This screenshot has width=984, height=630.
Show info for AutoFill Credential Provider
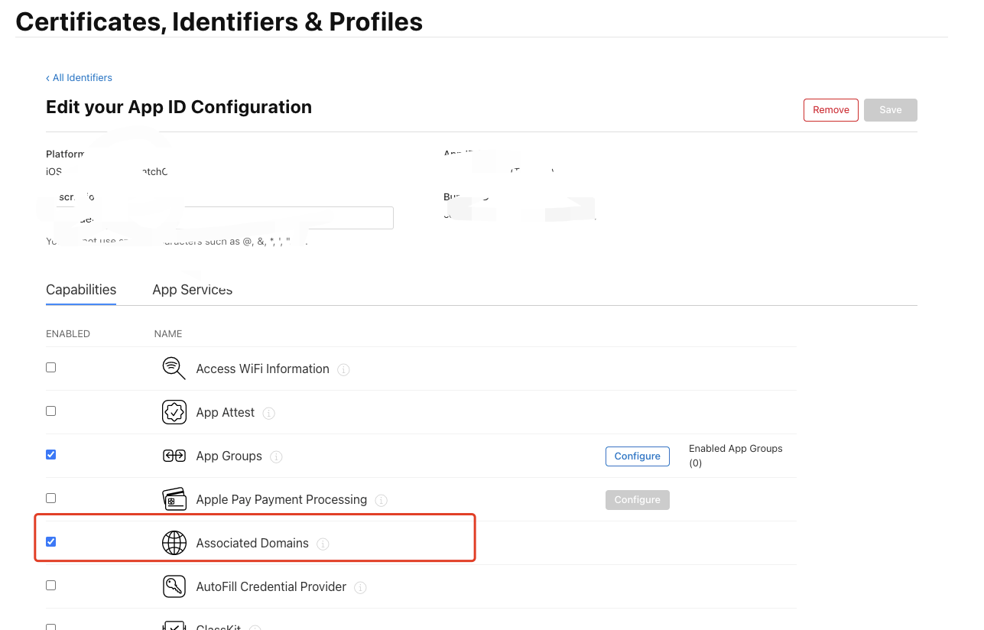(361, 588)
